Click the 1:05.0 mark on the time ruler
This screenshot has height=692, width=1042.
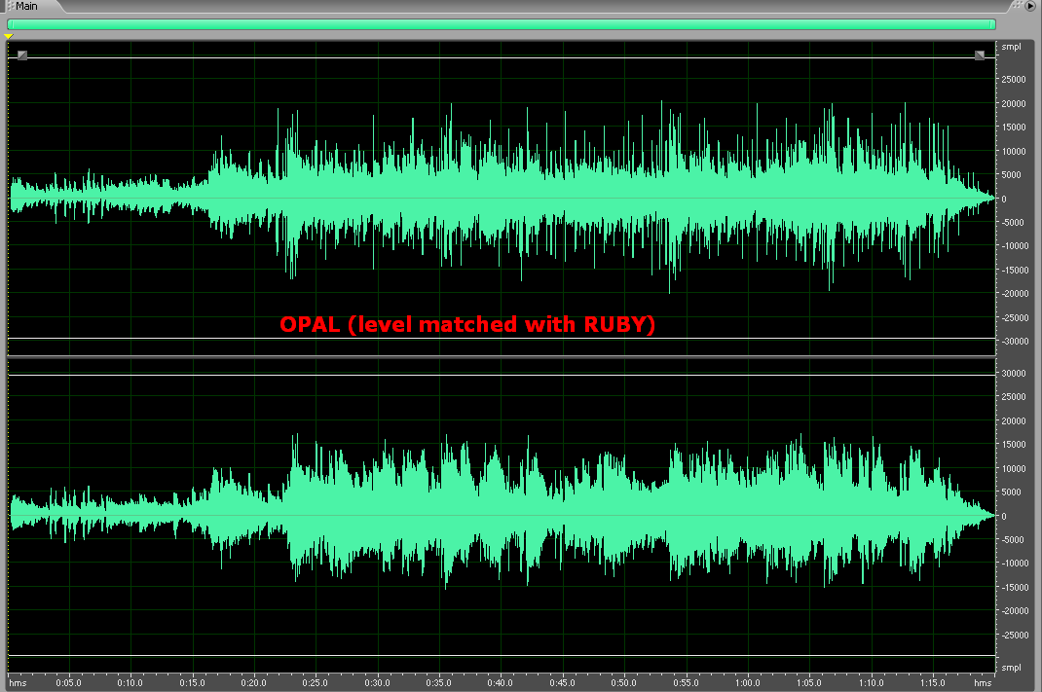point(808,682)
